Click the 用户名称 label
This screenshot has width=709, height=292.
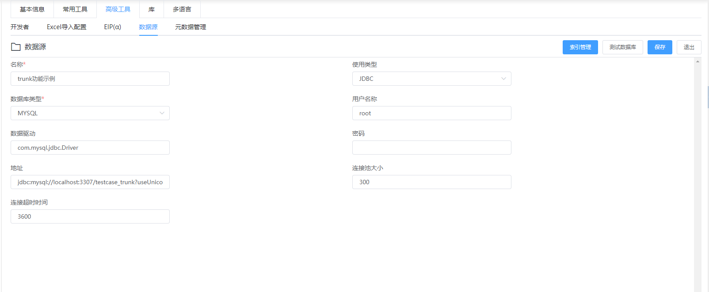[365, 99]
